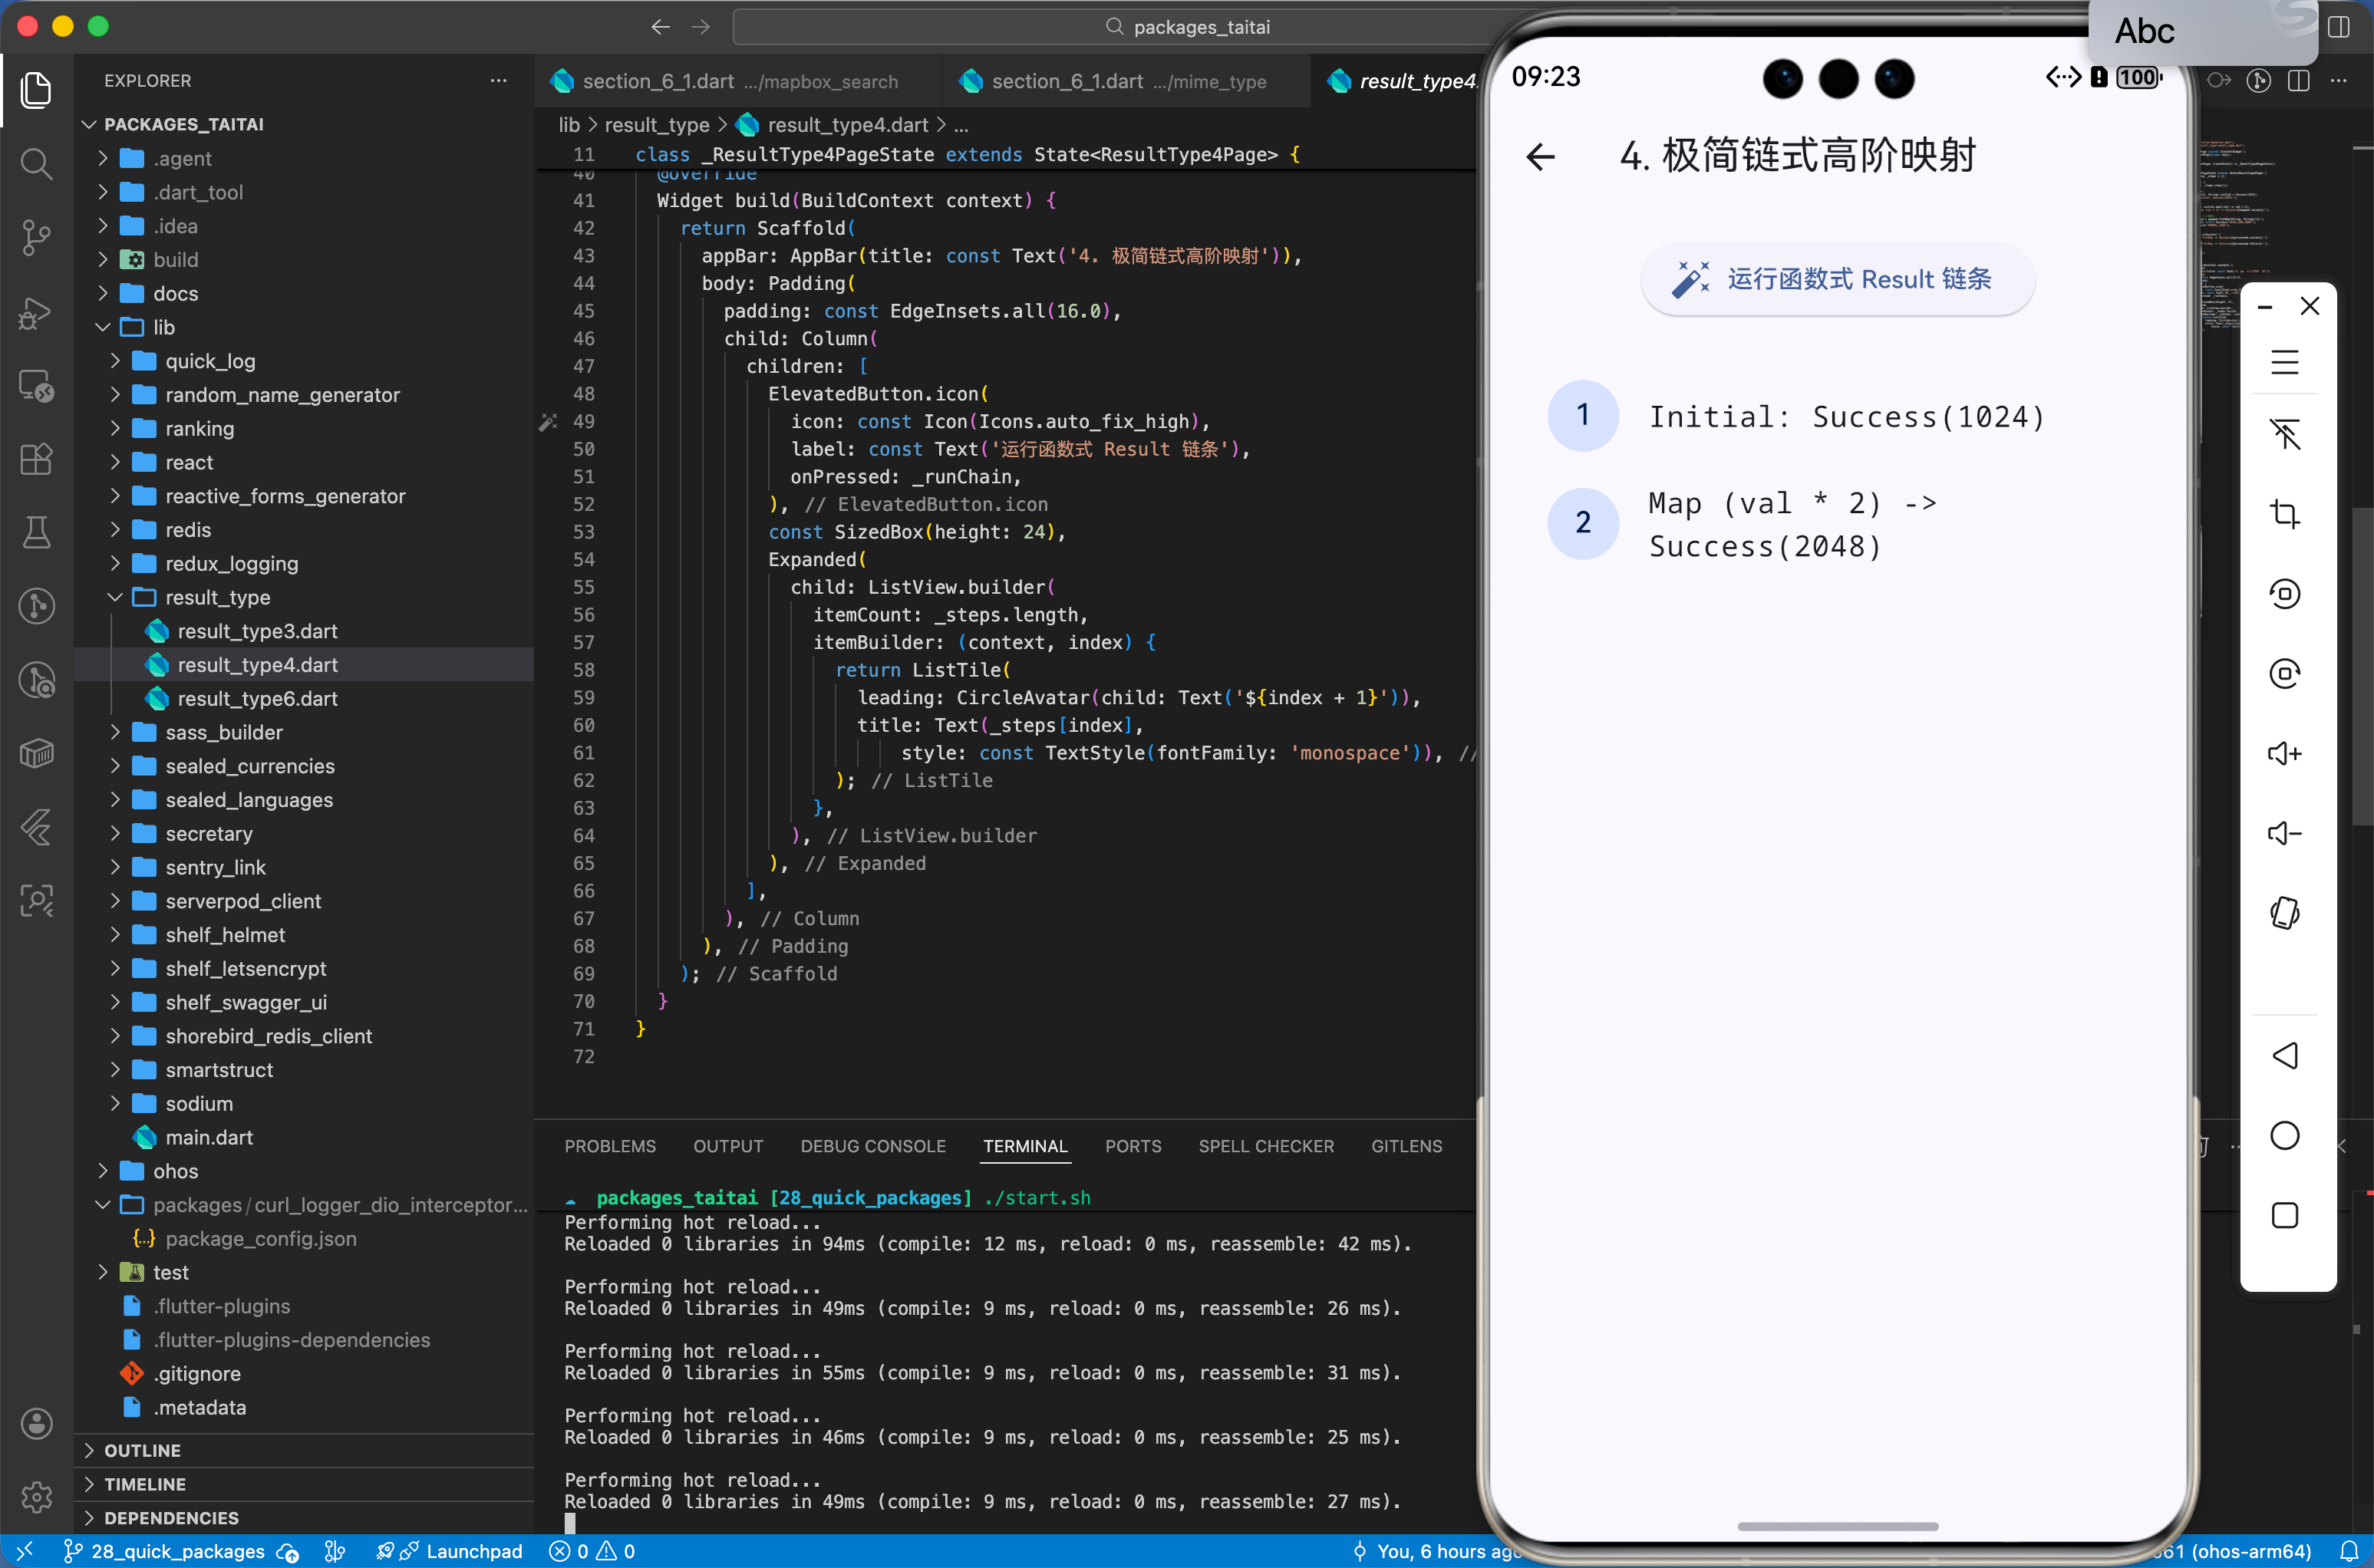Open the Extensions view icon
The height and width of the screenshot is (1568, 2374).
click(36, 459)
